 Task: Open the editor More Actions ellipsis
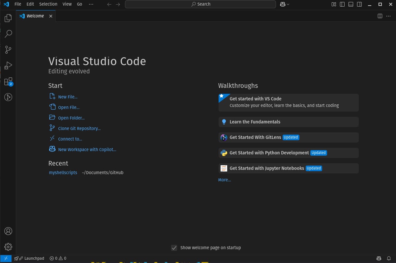(388, 16)
